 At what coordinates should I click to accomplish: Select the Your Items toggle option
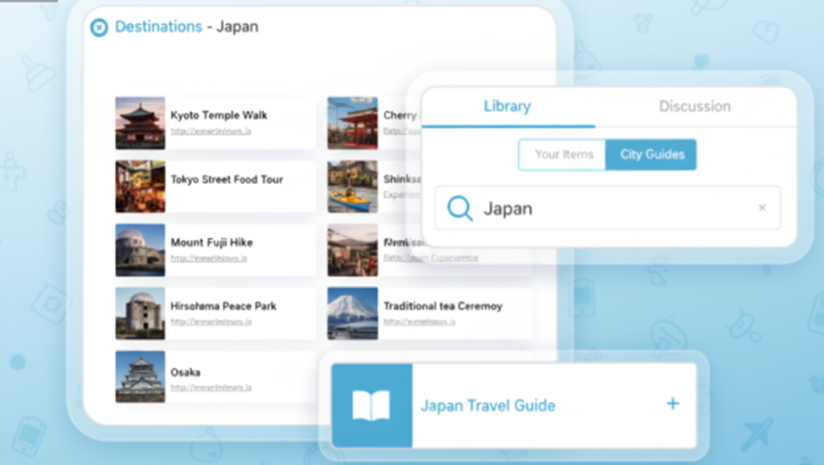[x=562, y=154]
